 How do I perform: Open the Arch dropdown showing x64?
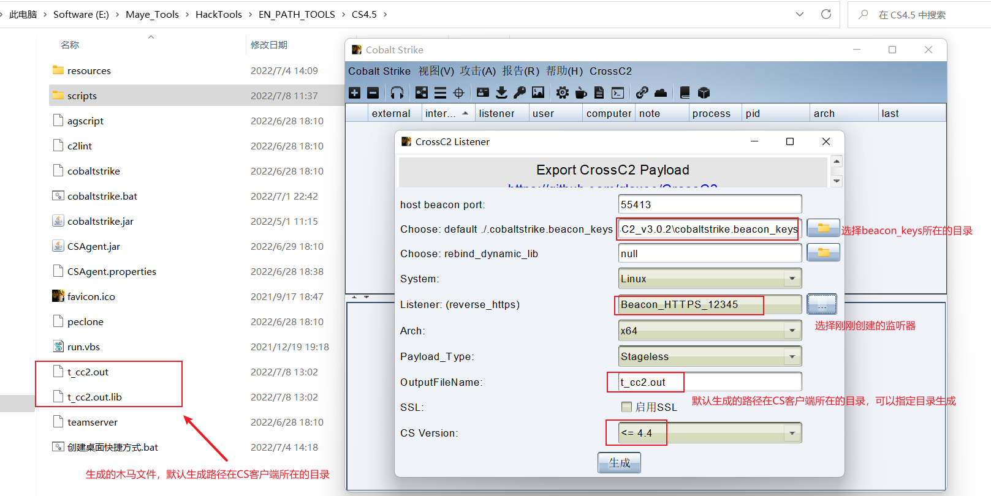[710, 331]
